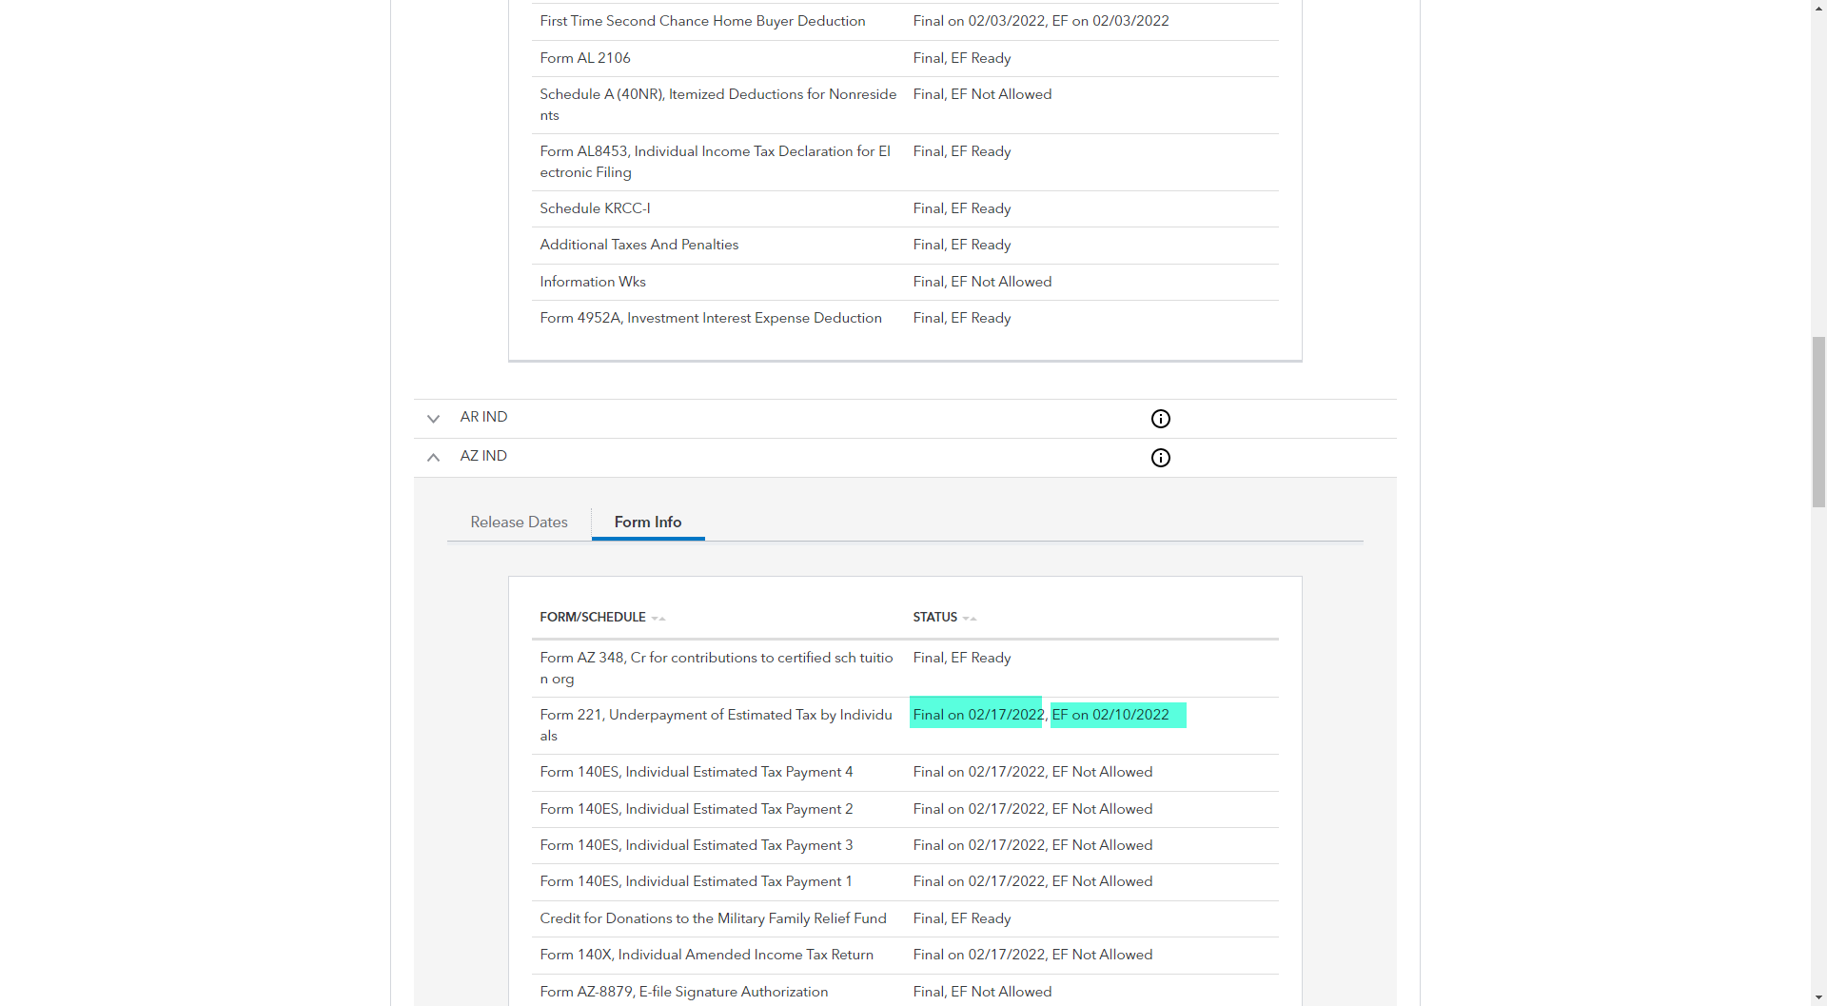Click Schedule KRCC-I in the form list

tap(594, 208)
